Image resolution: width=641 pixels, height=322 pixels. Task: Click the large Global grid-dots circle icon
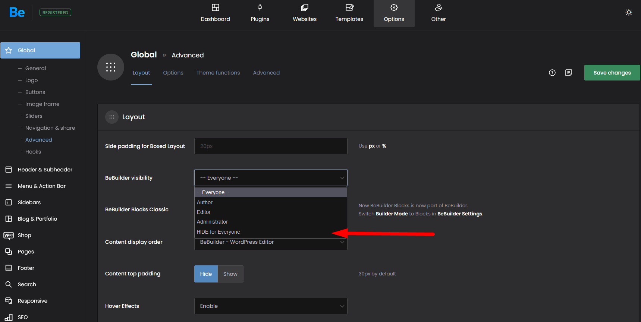pos(111,67)
